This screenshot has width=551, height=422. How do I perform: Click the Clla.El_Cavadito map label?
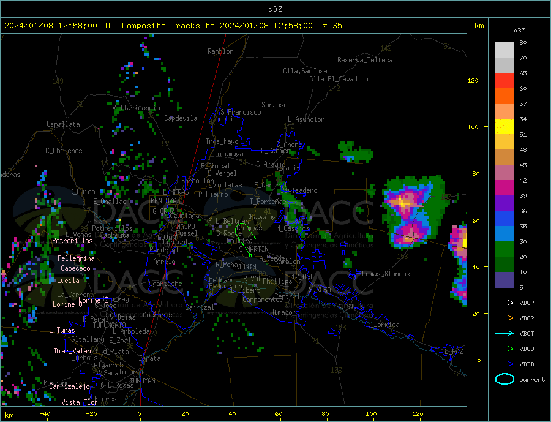(339, 79)
